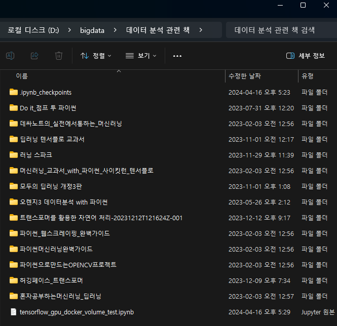The image size is (337, 326).
Task: Select 딥러닝 텐서플로 교과서 folder icon
Action: point(14,139)
